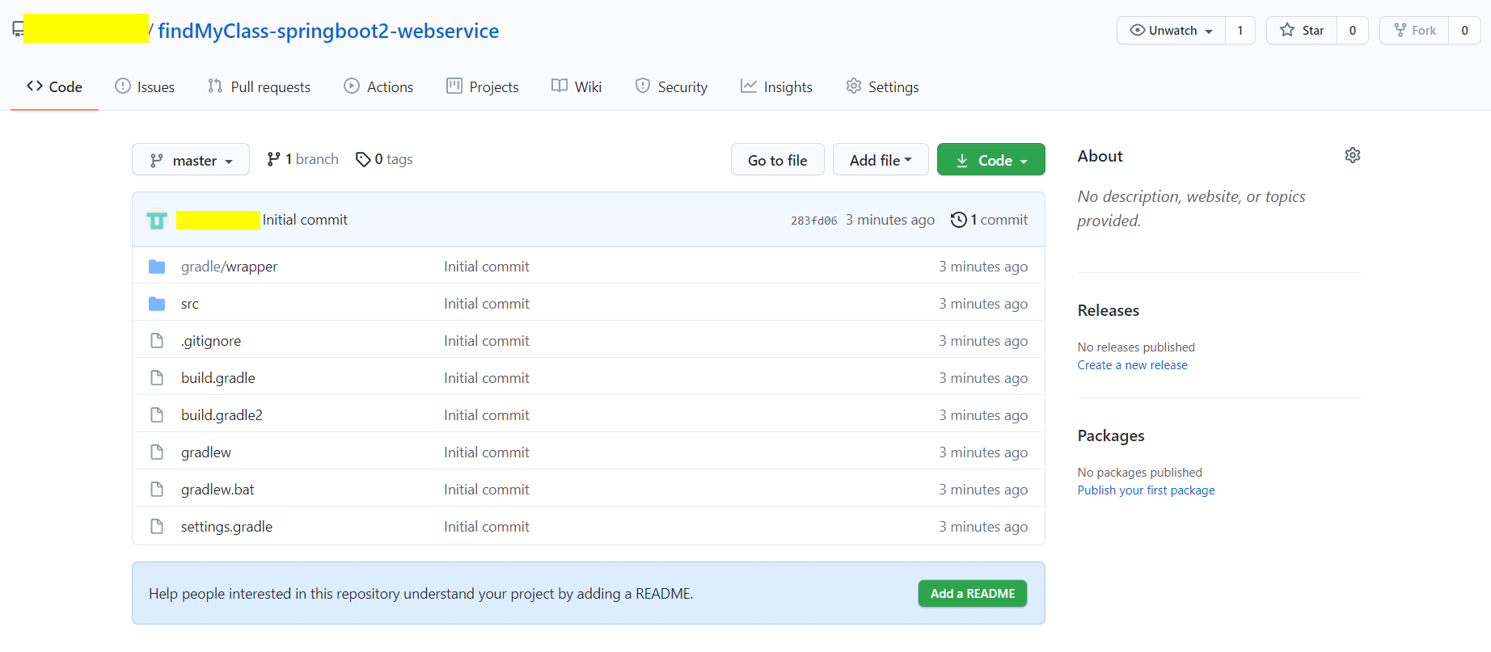1491x652 pixels.
Task: Fork the repository
Action: 1414,31
